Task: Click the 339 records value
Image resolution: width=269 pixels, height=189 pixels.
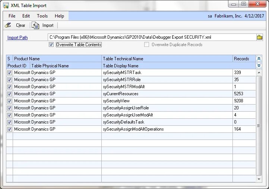Action: [x=237, y=73]
